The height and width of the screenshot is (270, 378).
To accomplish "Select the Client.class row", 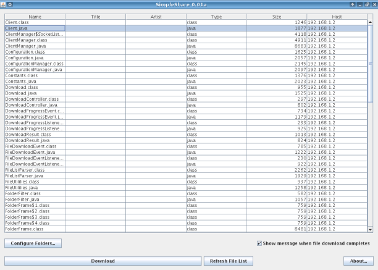I will pos(186,22).
